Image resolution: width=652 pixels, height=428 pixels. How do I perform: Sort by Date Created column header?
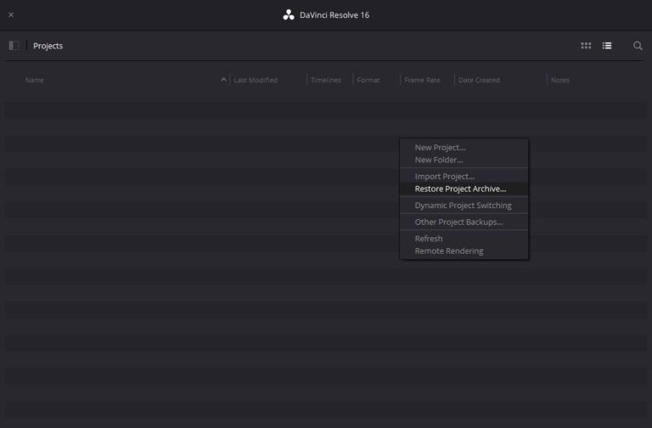[479, 80]
